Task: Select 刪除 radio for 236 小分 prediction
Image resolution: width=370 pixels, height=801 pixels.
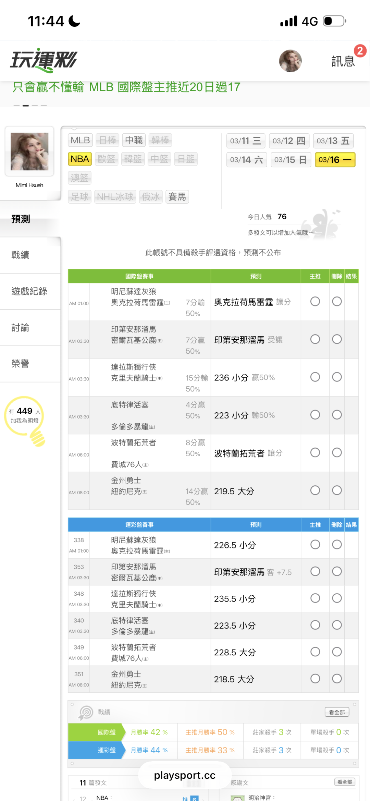Action: tap(337, 377)
